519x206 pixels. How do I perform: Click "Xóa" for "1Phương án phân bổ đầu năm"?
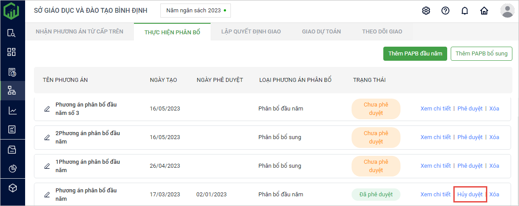click(494, 166)
